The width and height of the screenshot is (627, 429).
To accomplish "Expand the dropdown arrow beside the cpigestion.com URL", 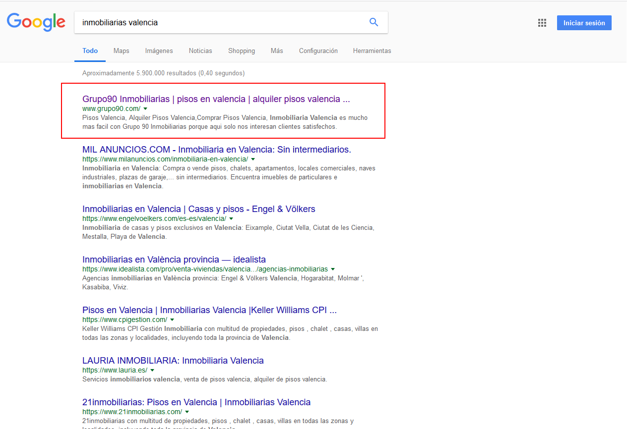I will pos(172,320).
